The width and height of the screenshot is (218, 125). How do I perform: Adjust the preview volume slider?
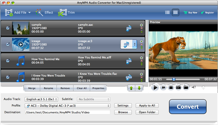[203, 87]
